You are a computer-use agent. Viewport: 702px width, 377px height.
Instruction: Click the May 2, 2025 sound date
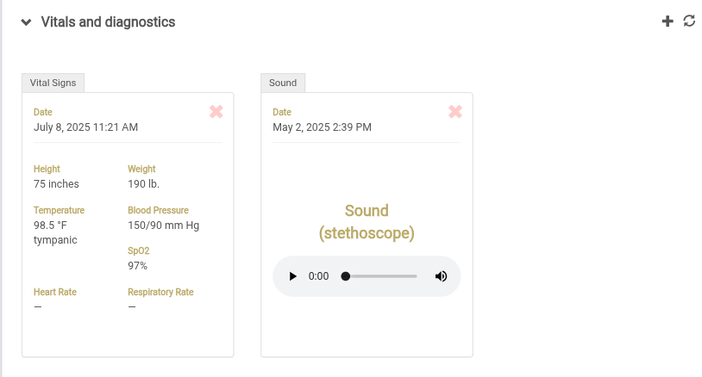pos(322,127)
